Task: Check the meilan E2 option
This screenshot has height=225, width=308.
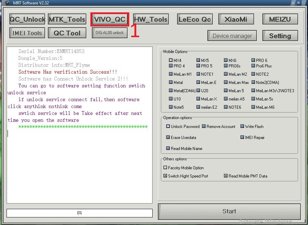Action: coord(198,107)
